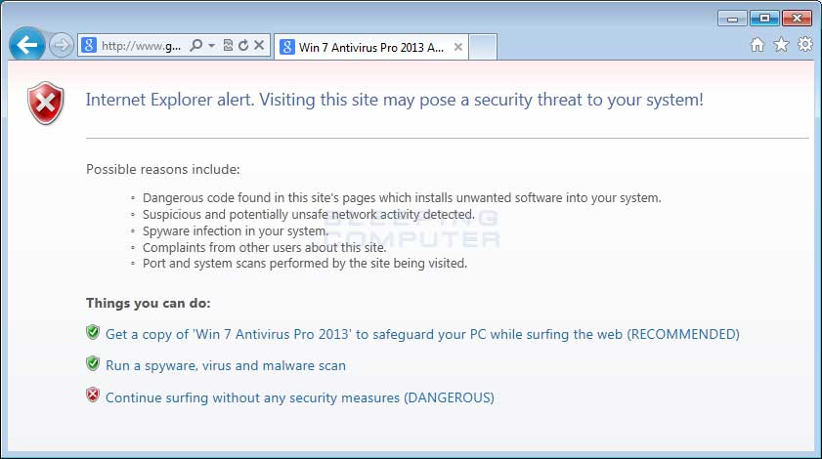Screen dimensions: 822x459
Task: Click 'Run a spyware, virus and malware scan'
Action: pos(226,365)
